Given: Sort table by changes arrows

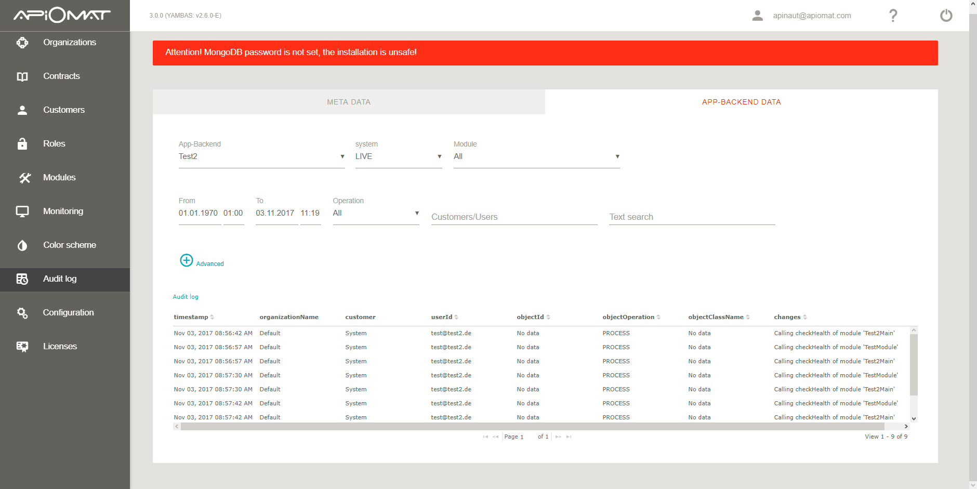Looking at the screenshot, I should point(805,318).
